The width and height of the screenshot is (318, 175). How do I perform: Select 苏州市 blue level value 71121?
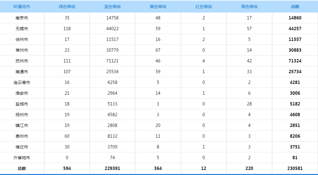tap(112, 61)
